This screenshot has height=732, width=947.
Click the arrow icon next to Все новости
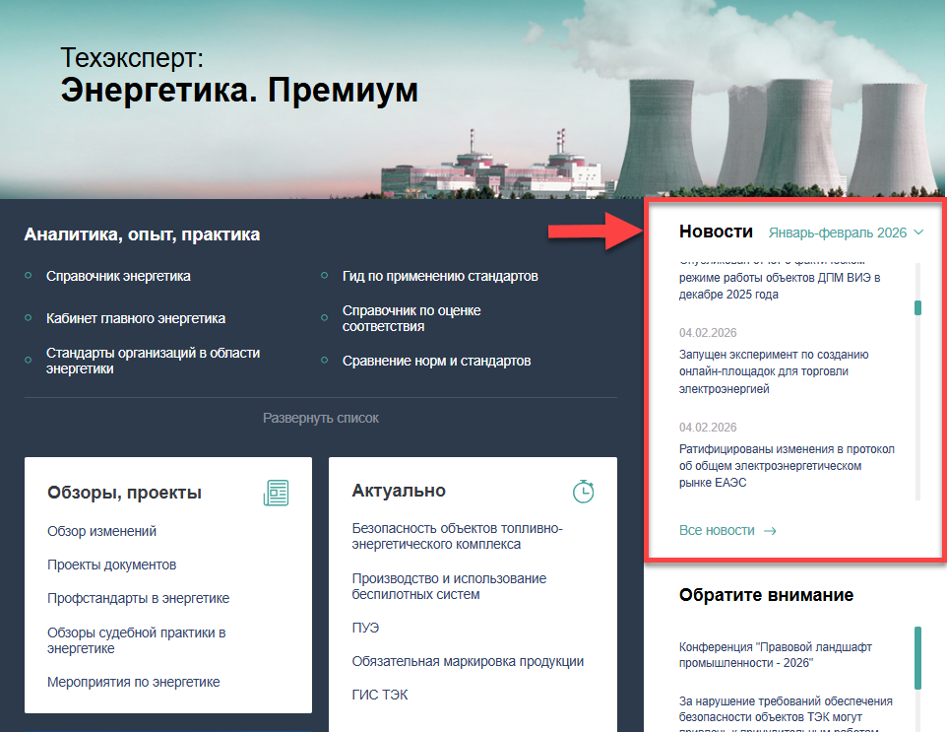[770, 531]
